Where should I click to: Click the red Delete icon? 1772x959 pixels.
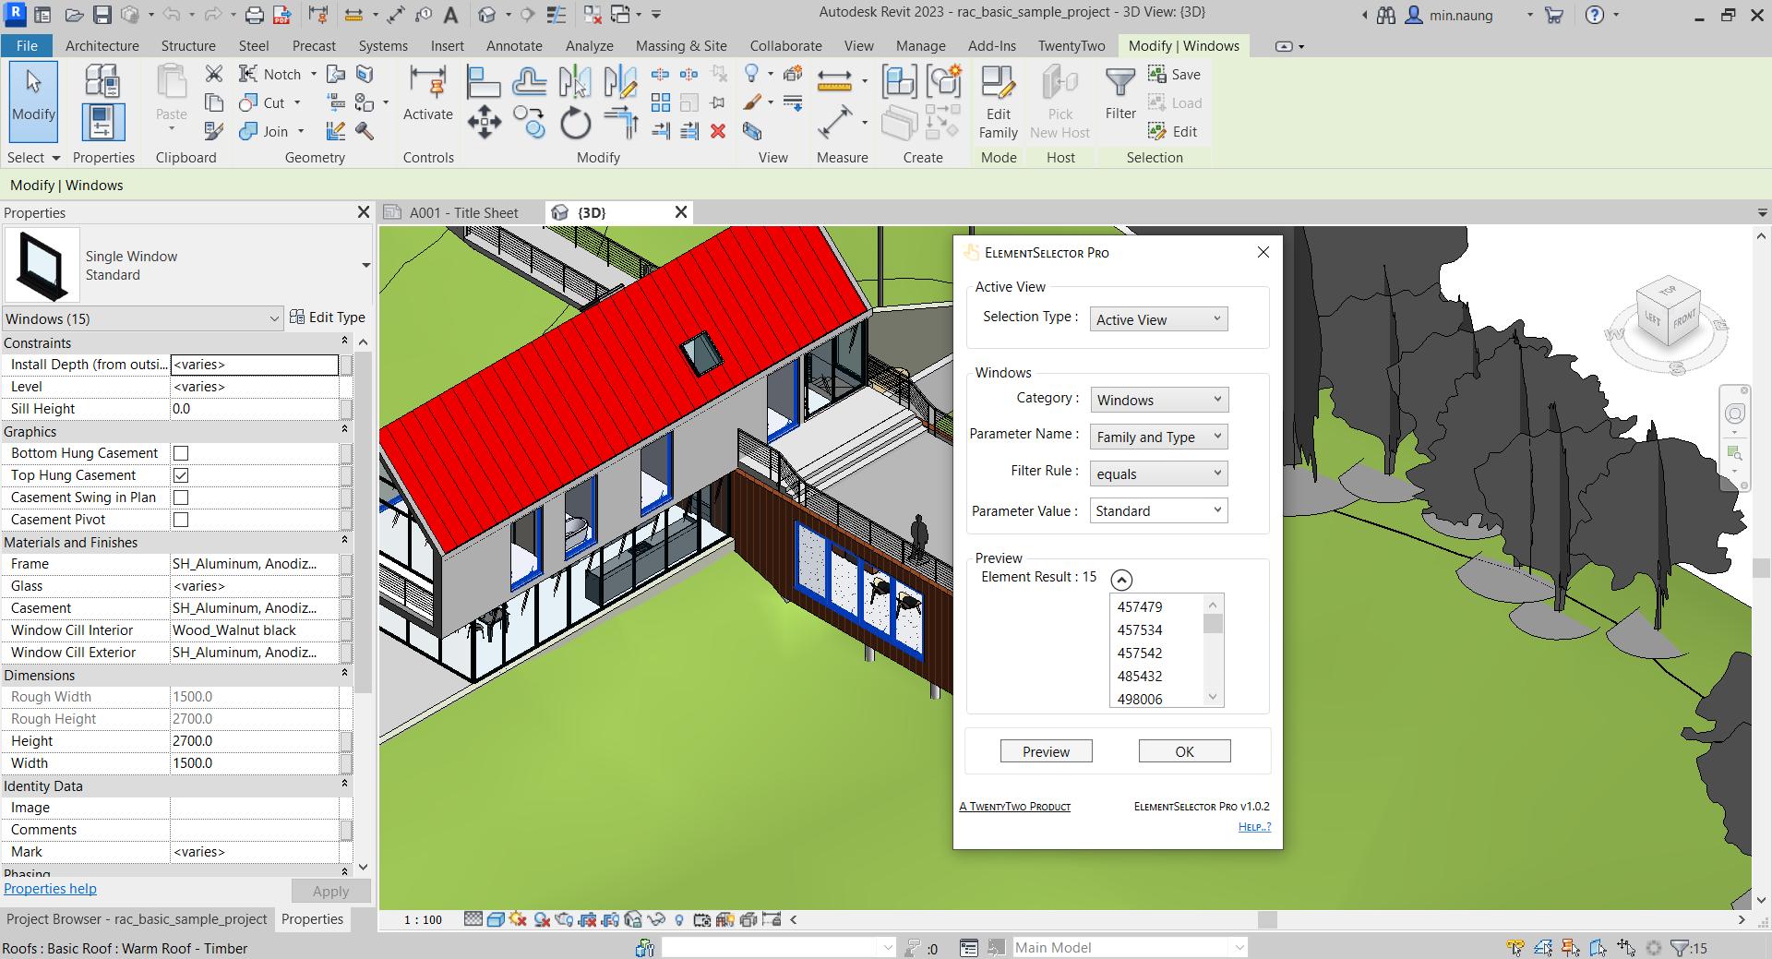coord(718,132)
